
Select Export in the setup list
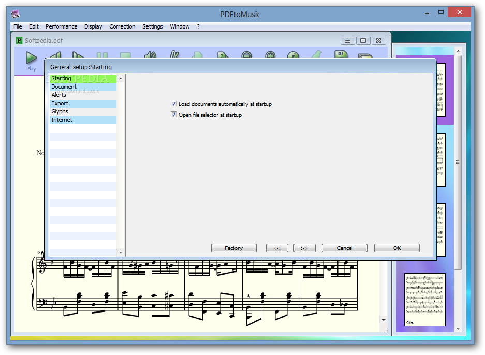(x=83, y=104)
